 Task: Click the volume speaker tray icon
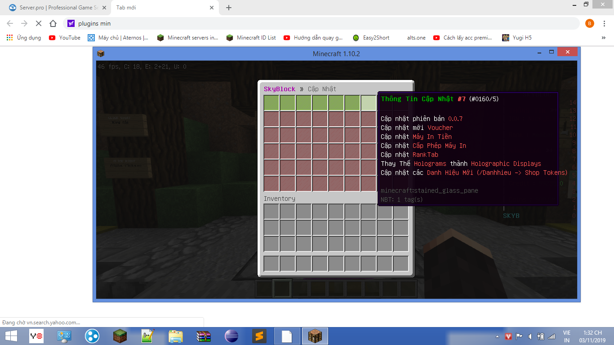click(x=530, y=336)
